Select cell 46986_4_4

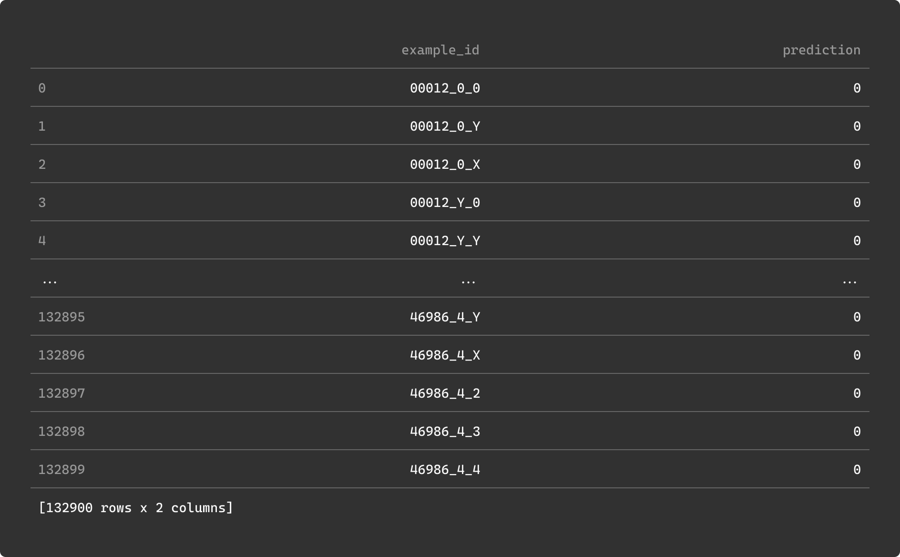pyautogui.click(x=445, y=470)
